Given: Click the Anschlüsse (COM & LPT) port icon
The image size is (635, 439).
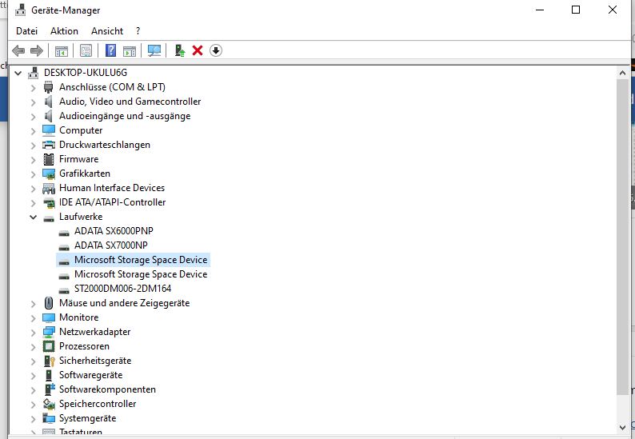Looking at the screenshot, I should point(49,87).
